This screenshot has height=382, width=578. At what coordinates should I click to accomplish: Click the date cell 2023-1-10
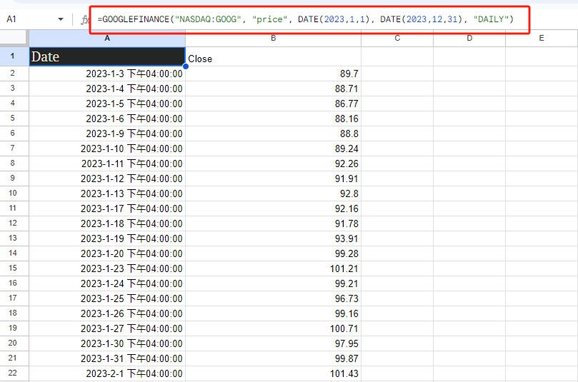pyautogui.click(x=107, y=149)
